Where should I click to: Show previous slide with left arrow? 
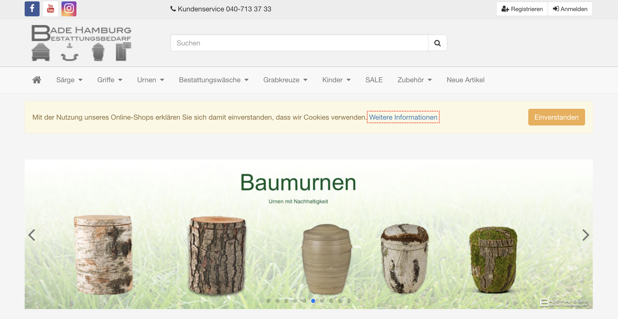pos(32,235)
